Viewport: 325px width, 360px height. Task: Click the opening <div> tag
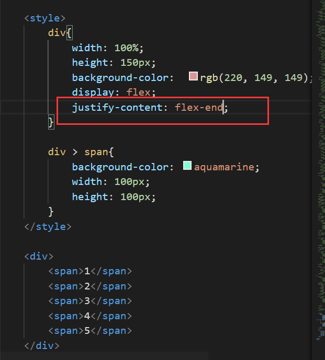point(39,256)
